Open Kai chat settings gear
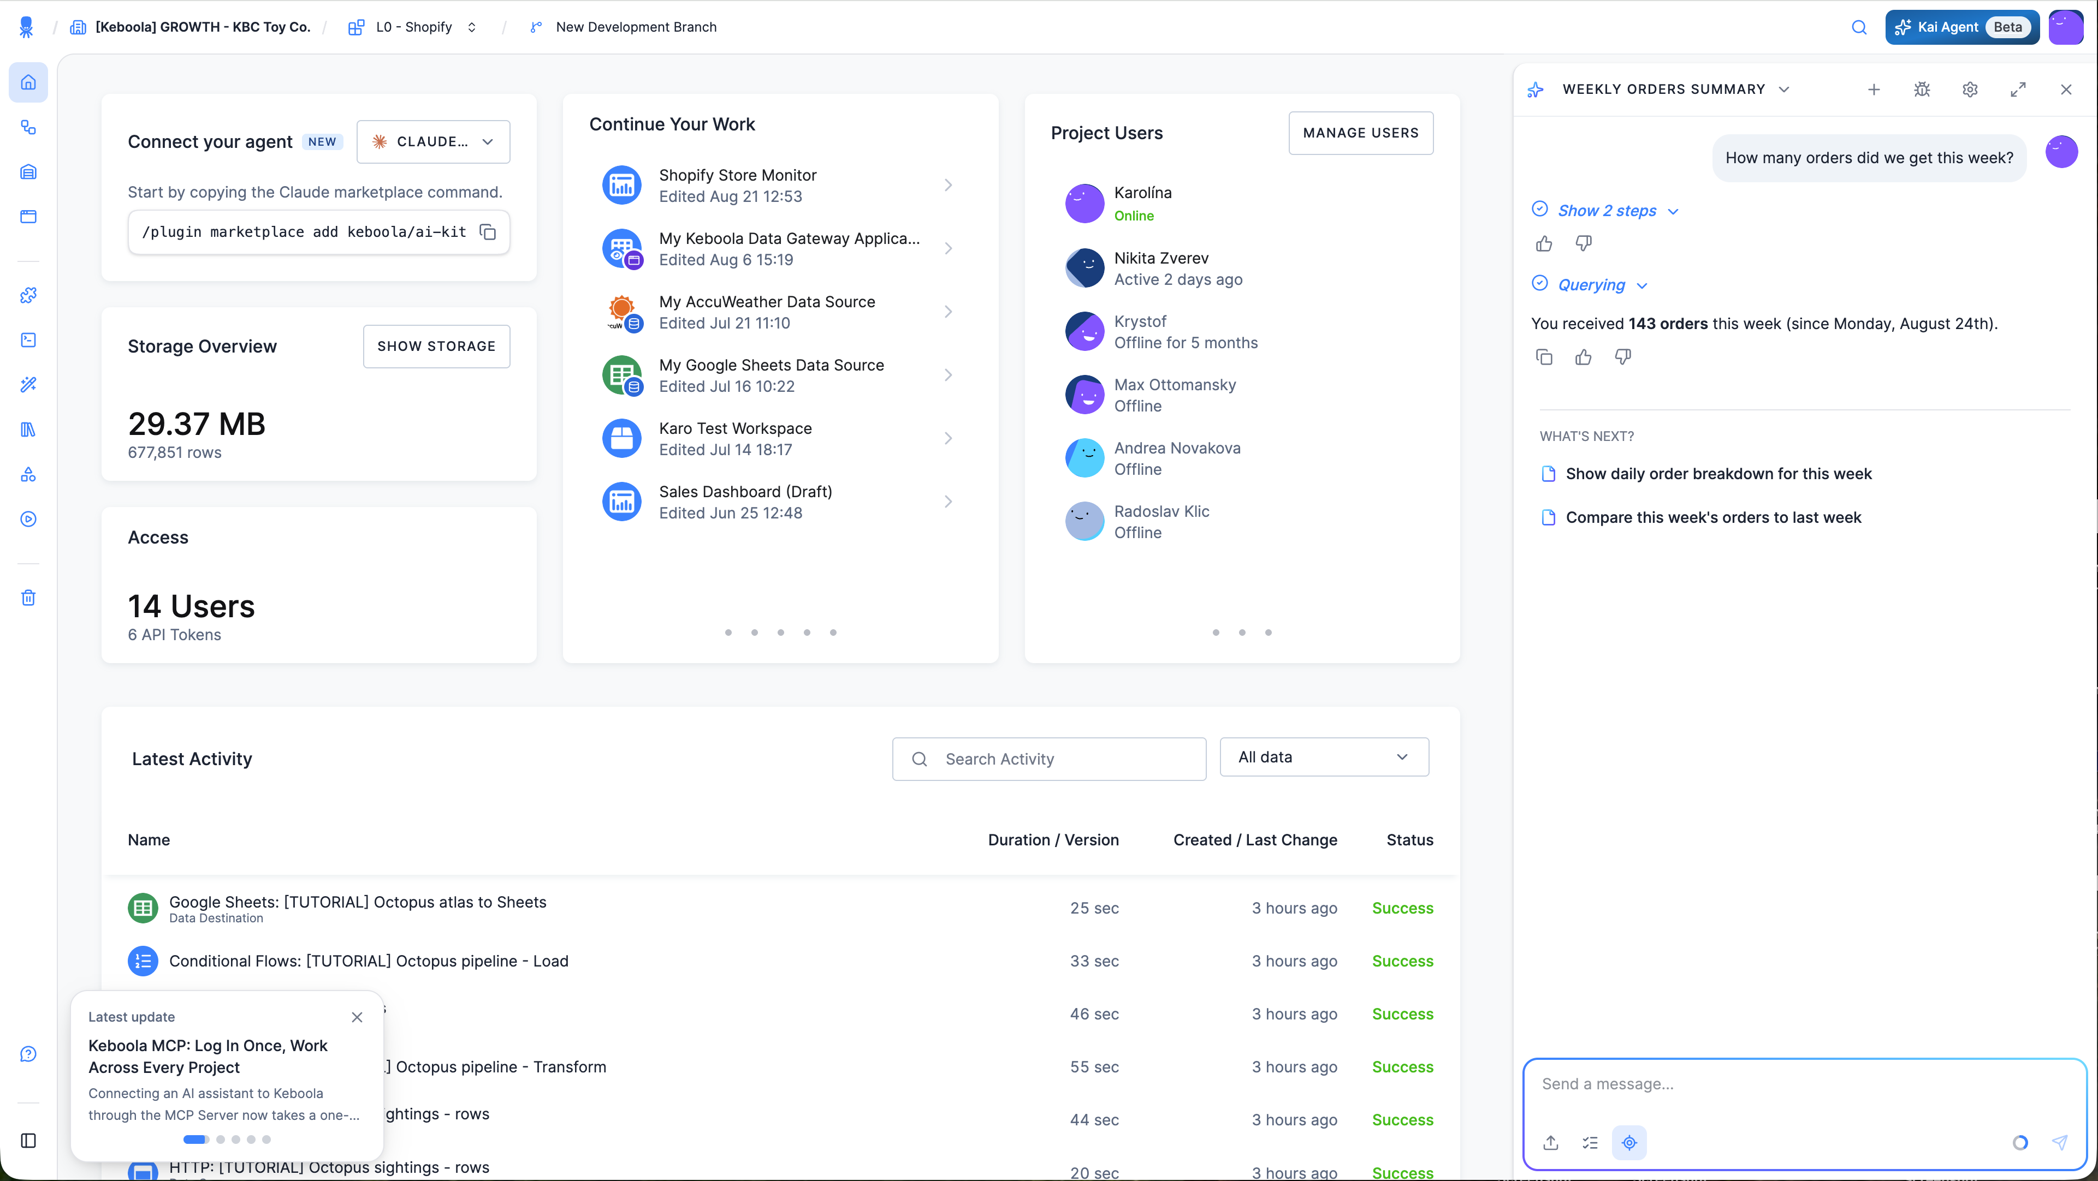Image resolution: width=2098 pixels, height=1181 pixels. [x=1969, y=90]
